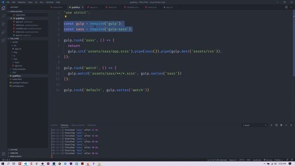Close the gulpfile.js editor tab
Screen dimensions: 295x166
coord(83,7)
